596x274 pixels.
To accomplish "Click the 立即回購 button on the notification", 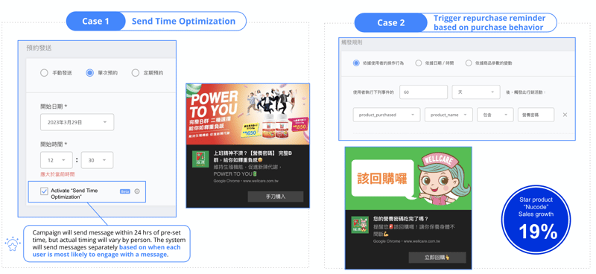I will click(x=437, y=258).
